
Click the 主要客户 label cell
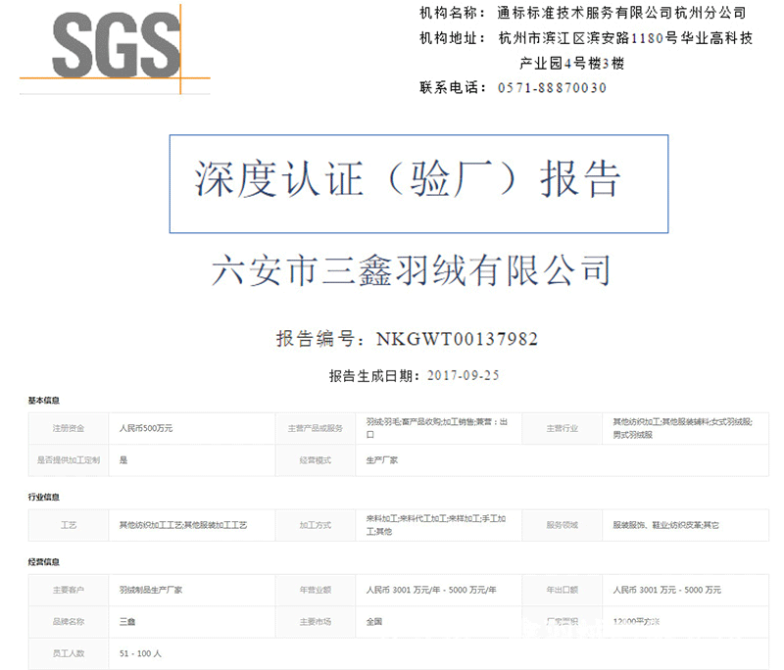coord(69,590)
